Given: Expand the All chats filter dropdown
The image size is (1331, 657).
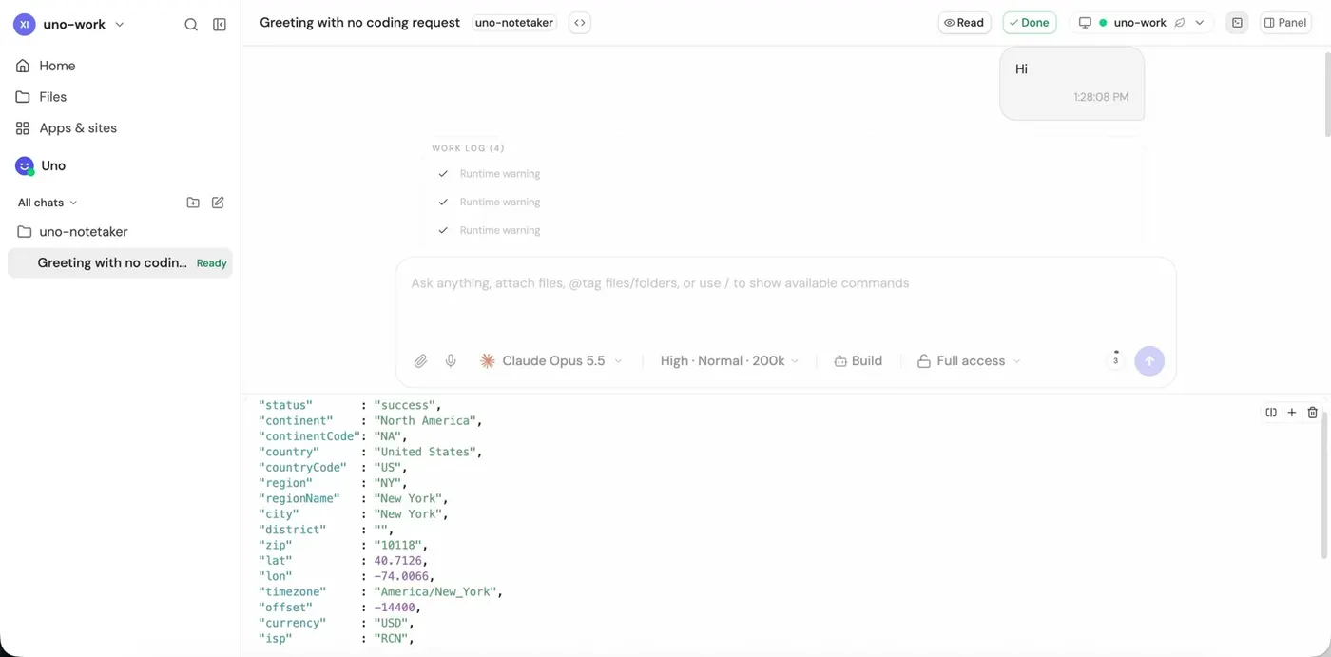Looking at the screenshot, I should 48,203.
